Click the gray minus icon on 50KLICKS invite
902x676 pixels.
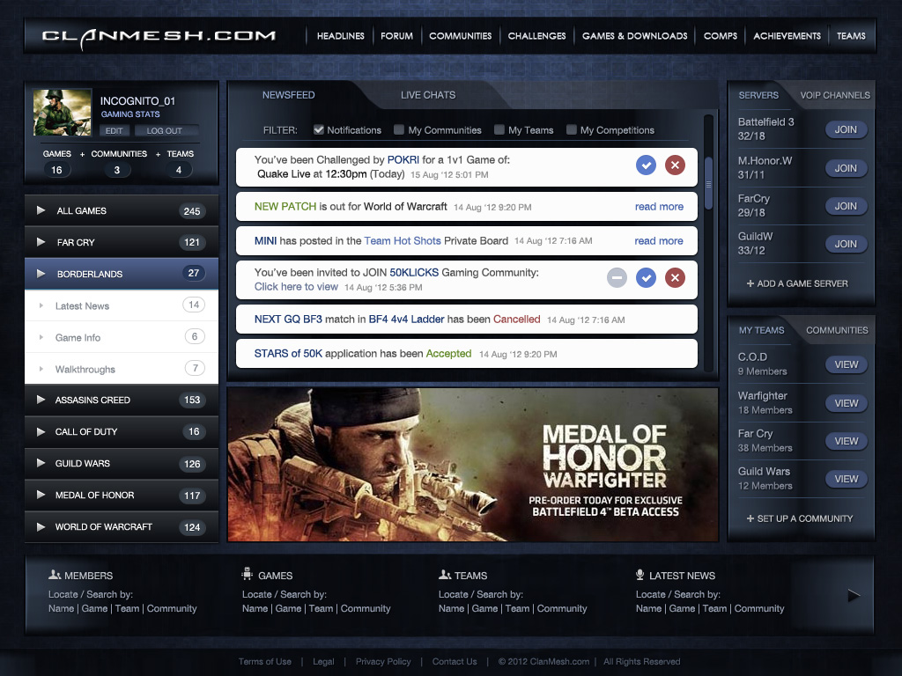pos(617,278)
